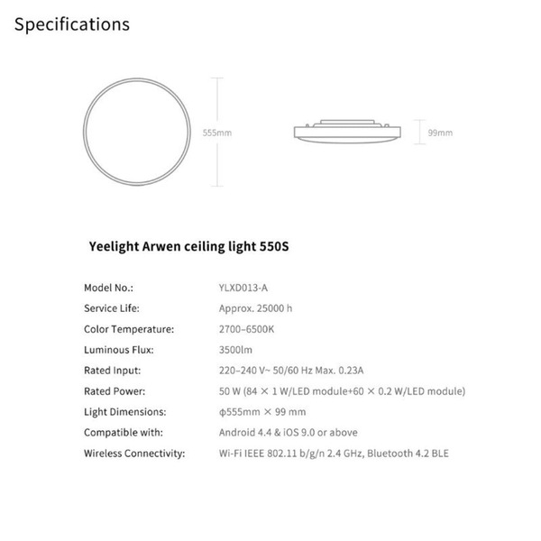Click the Specifications heading
Screen dimensions: 541x541
point(72,24)
